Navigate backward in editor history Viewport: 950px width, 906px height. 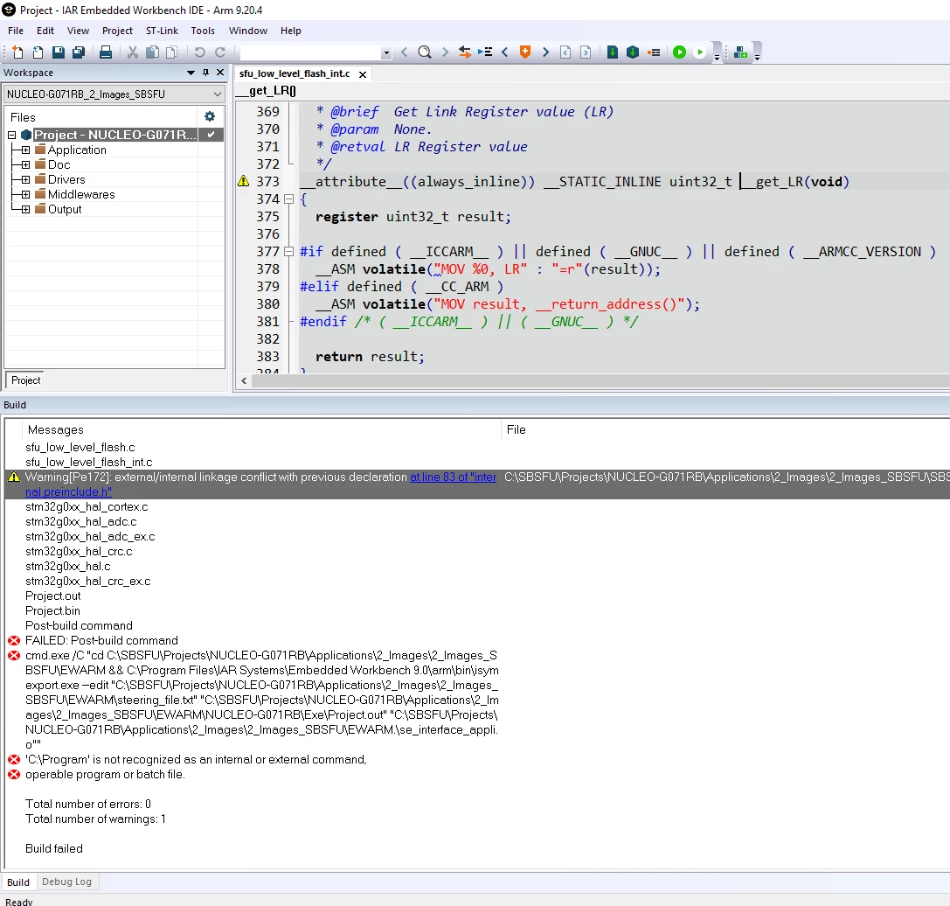click(565, 52)
